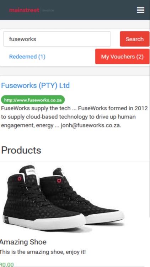Open the black sneaker product image
This screenshot has width=150, height=267.
tap(63, 198)
